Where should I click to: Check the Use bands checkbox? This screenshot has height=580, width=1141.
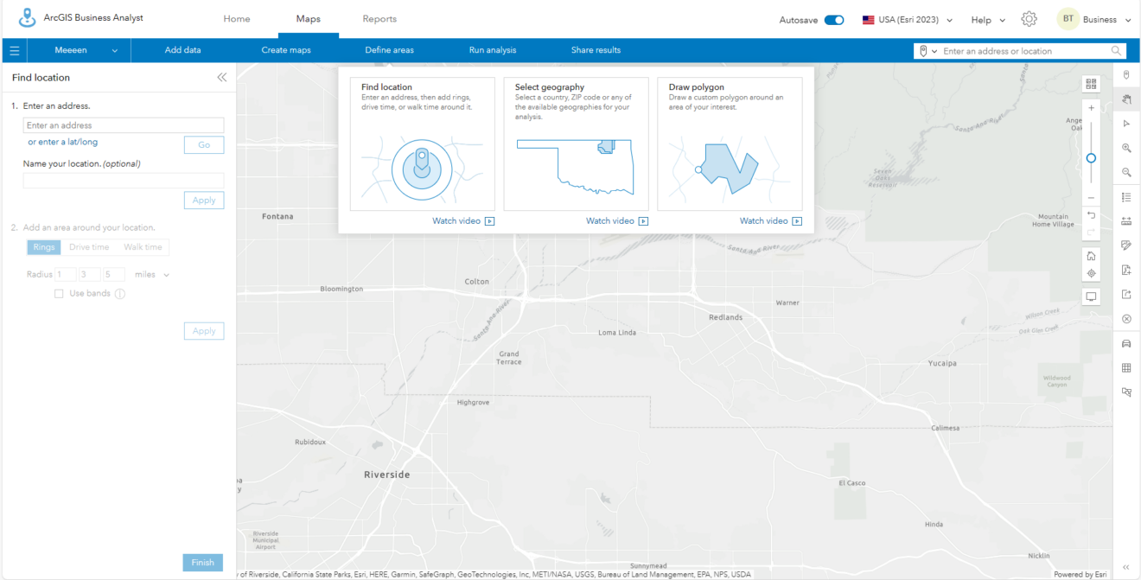point(59,294)
